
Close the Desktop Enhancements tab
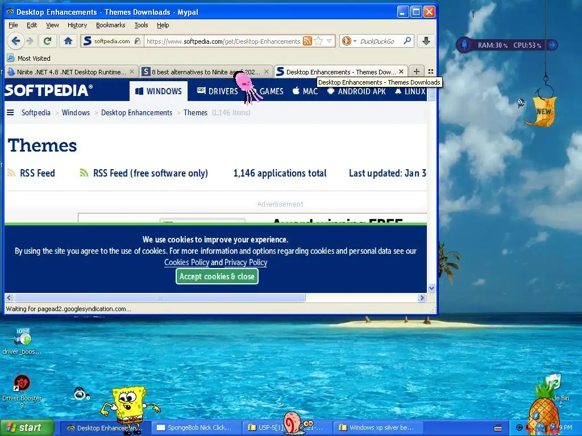click(x=401, y=72)
